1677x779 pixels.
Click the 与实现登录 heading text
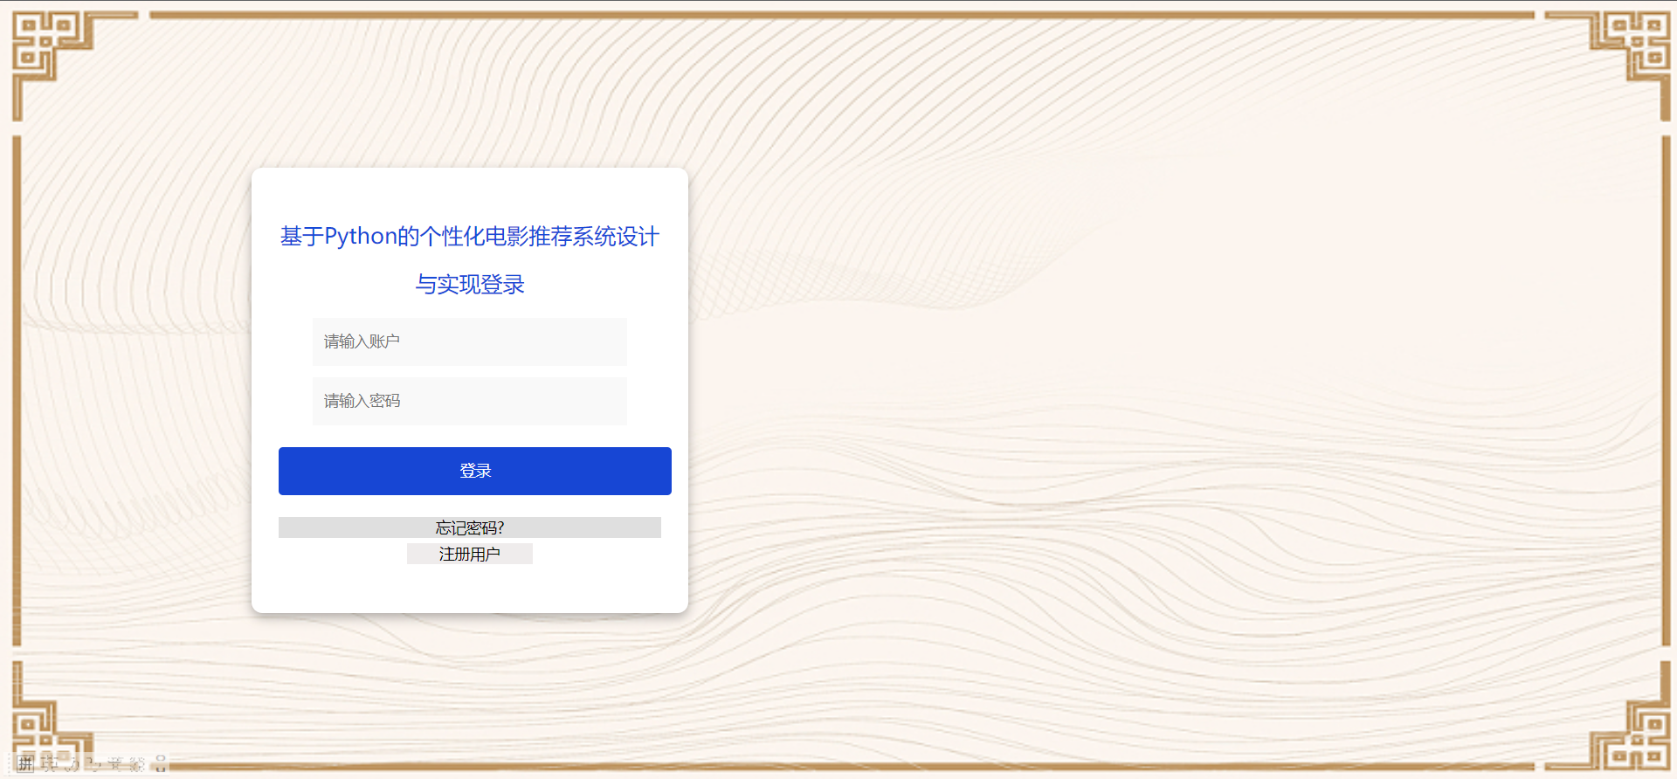470,285
